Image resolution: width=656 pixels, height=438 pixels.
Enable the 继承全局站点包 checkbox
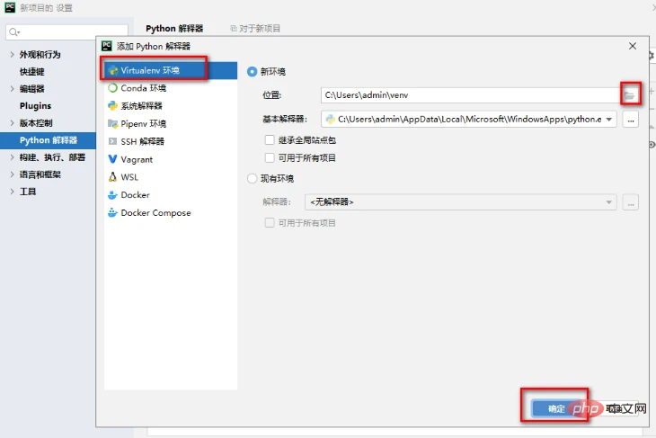click(270, 139)
